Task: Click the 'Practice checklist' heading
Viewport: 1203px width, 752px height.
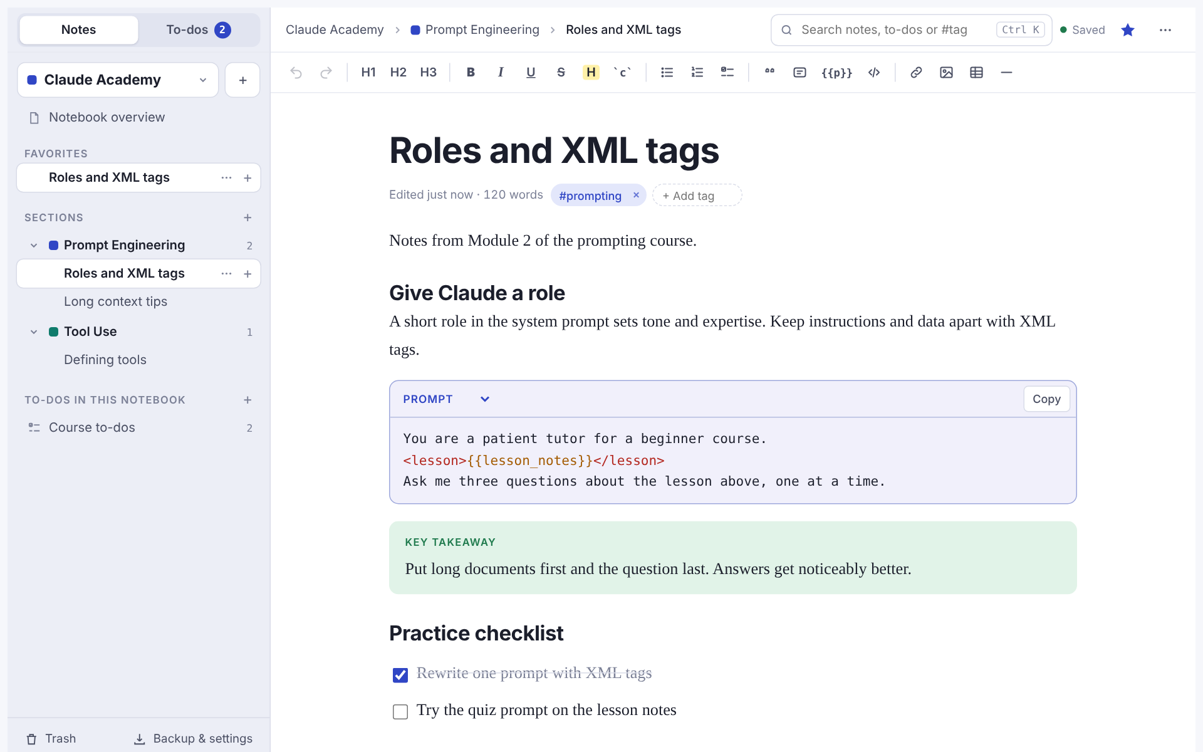Action: click(476, 634)
